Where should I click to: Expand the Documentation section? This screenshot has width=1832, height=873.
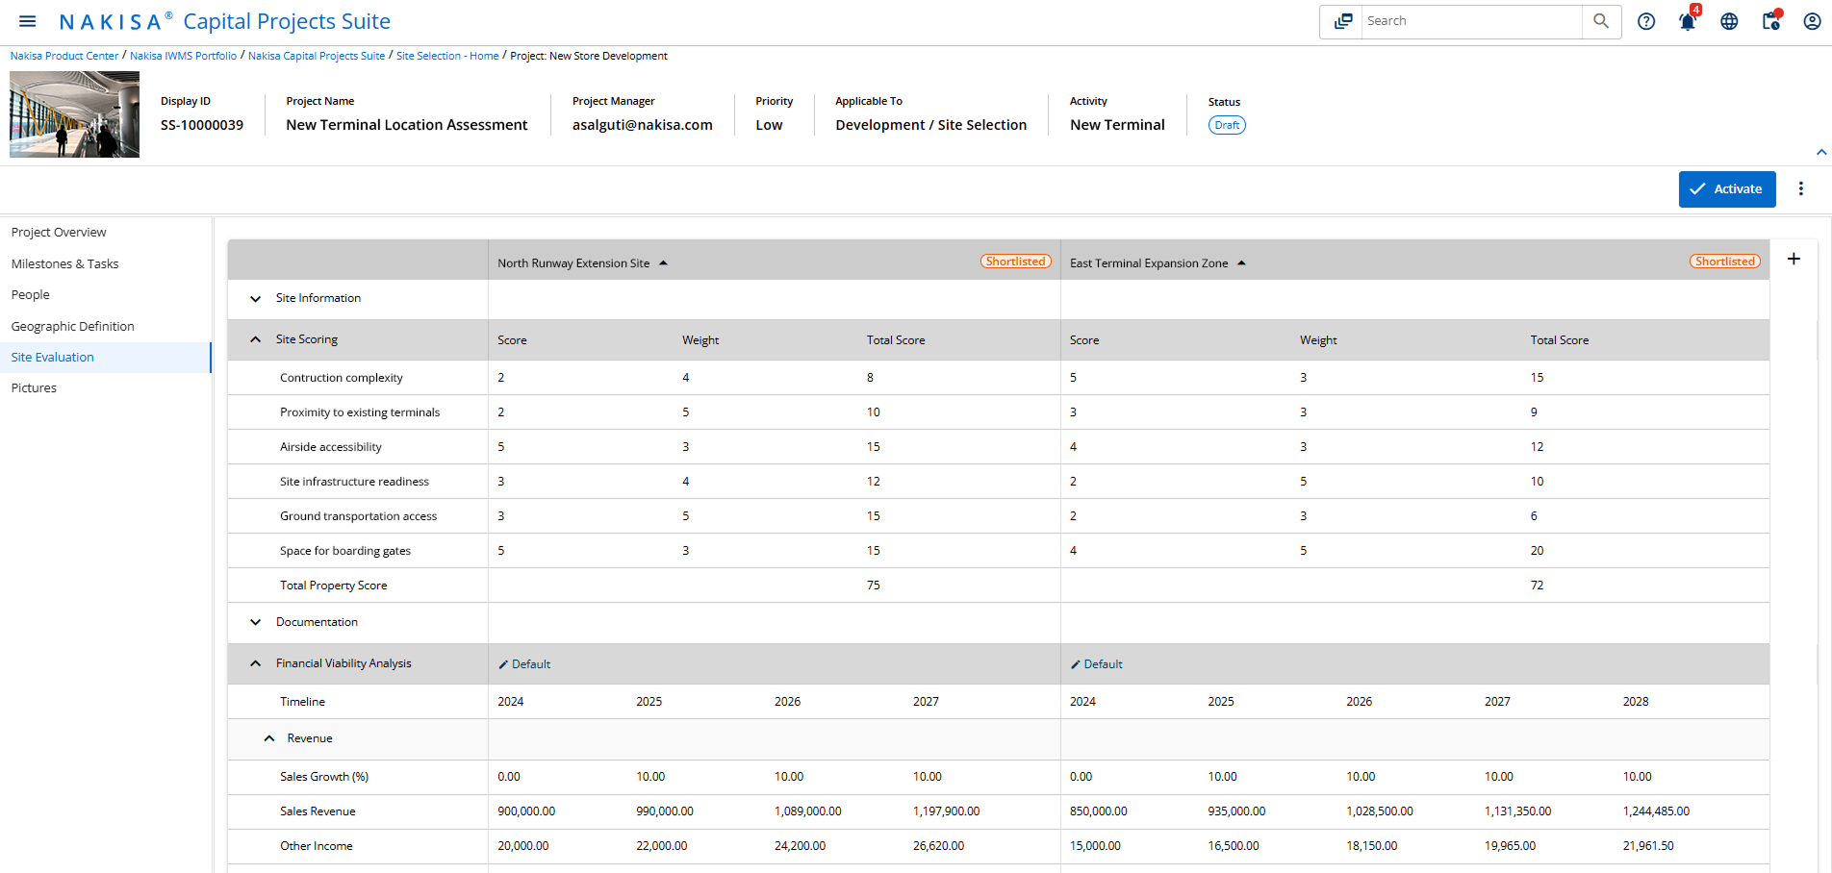[255, 622]
